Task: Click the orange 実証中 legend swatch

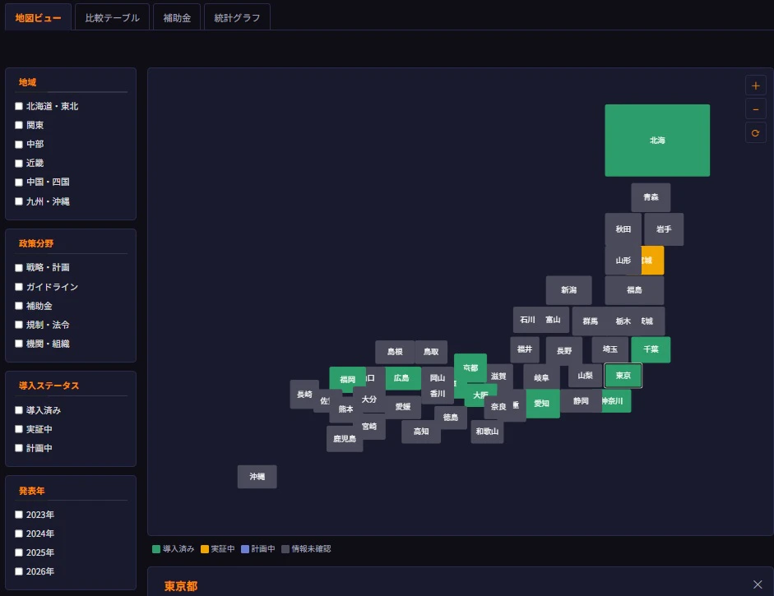Action: click(x=204, y=549)
